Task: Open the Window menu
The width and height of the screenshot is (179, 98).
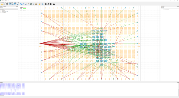Action: click(x=15, y=2)
